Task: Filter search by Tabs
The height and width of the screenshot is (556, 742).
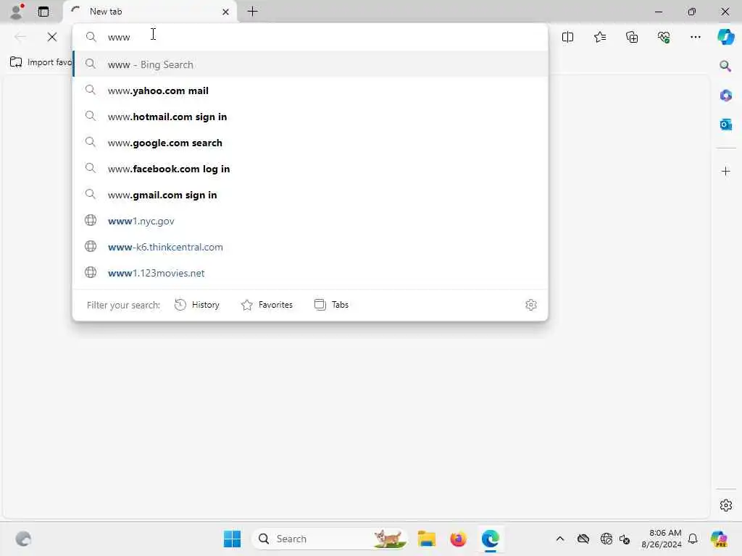Action: tap(331, 305)
